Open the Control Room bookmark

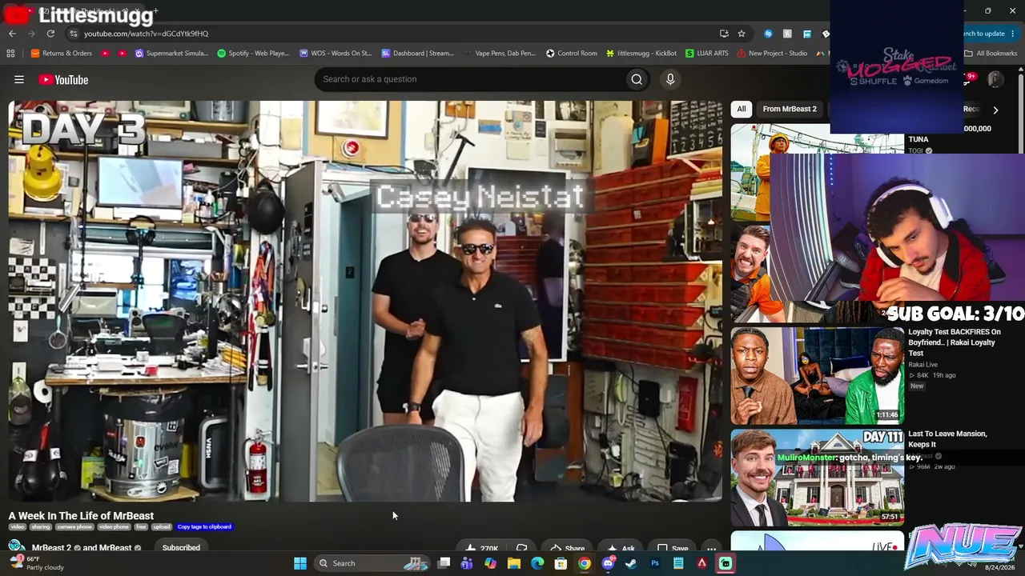click(572, 54)
